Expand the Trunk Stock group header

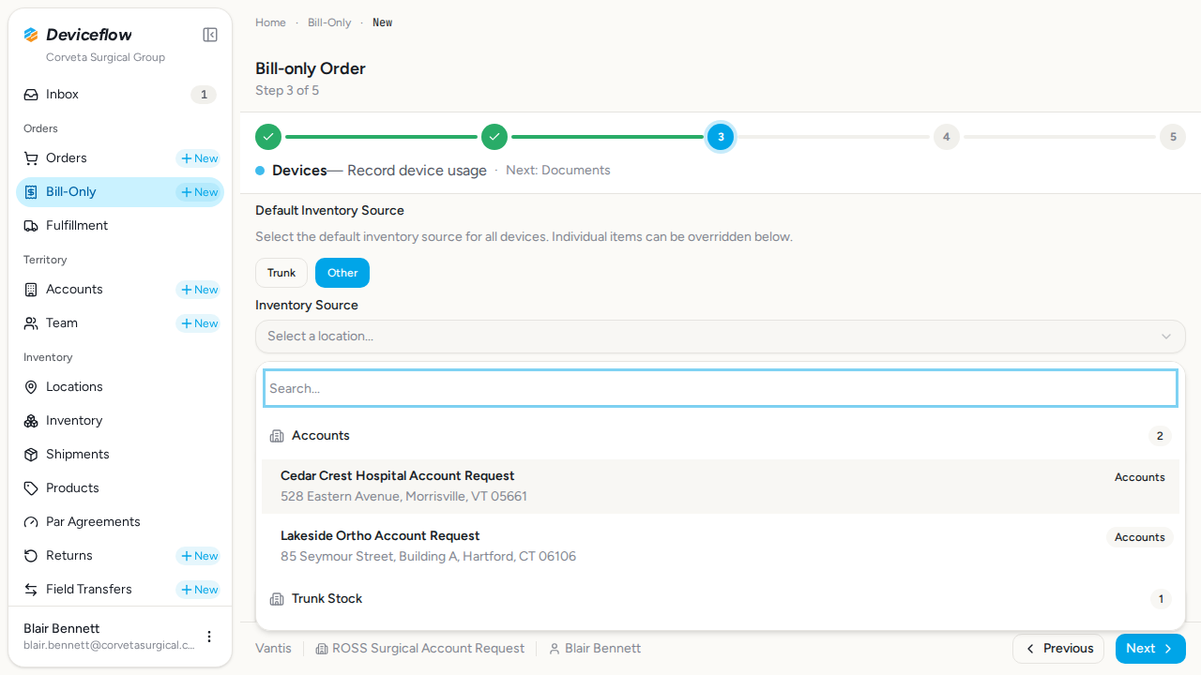721,599
